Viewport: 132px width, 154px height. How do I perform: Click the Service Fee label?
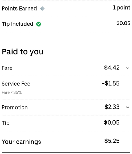click(x=16, y=84)
